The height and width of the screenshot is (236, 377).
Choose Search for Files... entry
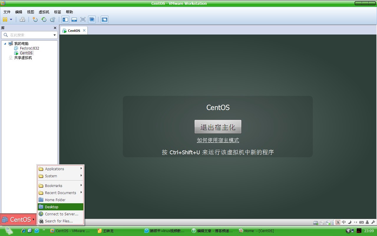point(61,221)
